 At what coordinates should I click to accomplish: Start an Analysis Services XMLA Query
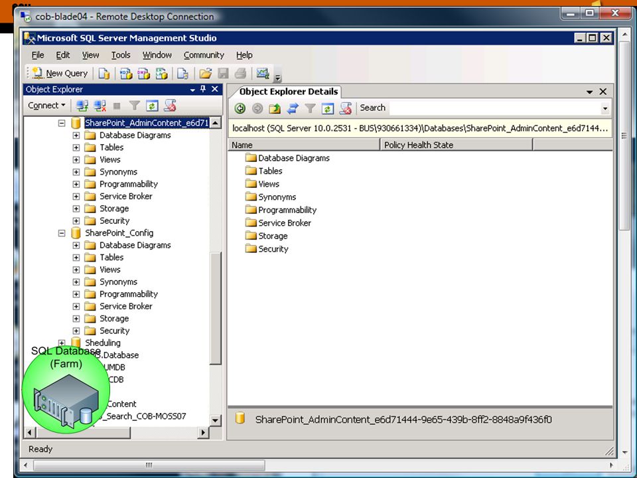[x=161, y=74]
